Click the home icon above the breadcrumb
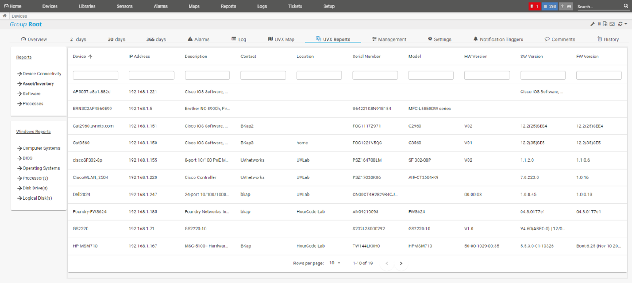 tap(4, 15)
